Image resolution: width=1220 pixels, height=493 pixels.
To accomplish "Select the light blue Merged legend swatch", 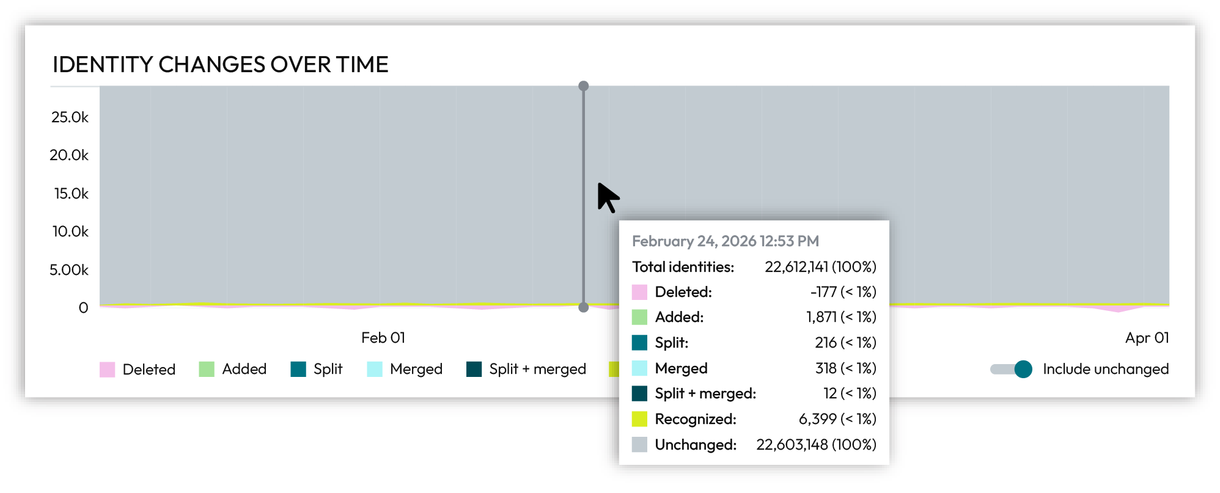I will 374,369.
